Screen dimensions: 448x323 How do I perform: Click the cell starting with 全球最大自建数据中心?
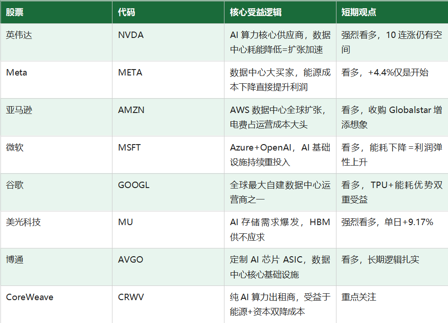pos(280,192)
